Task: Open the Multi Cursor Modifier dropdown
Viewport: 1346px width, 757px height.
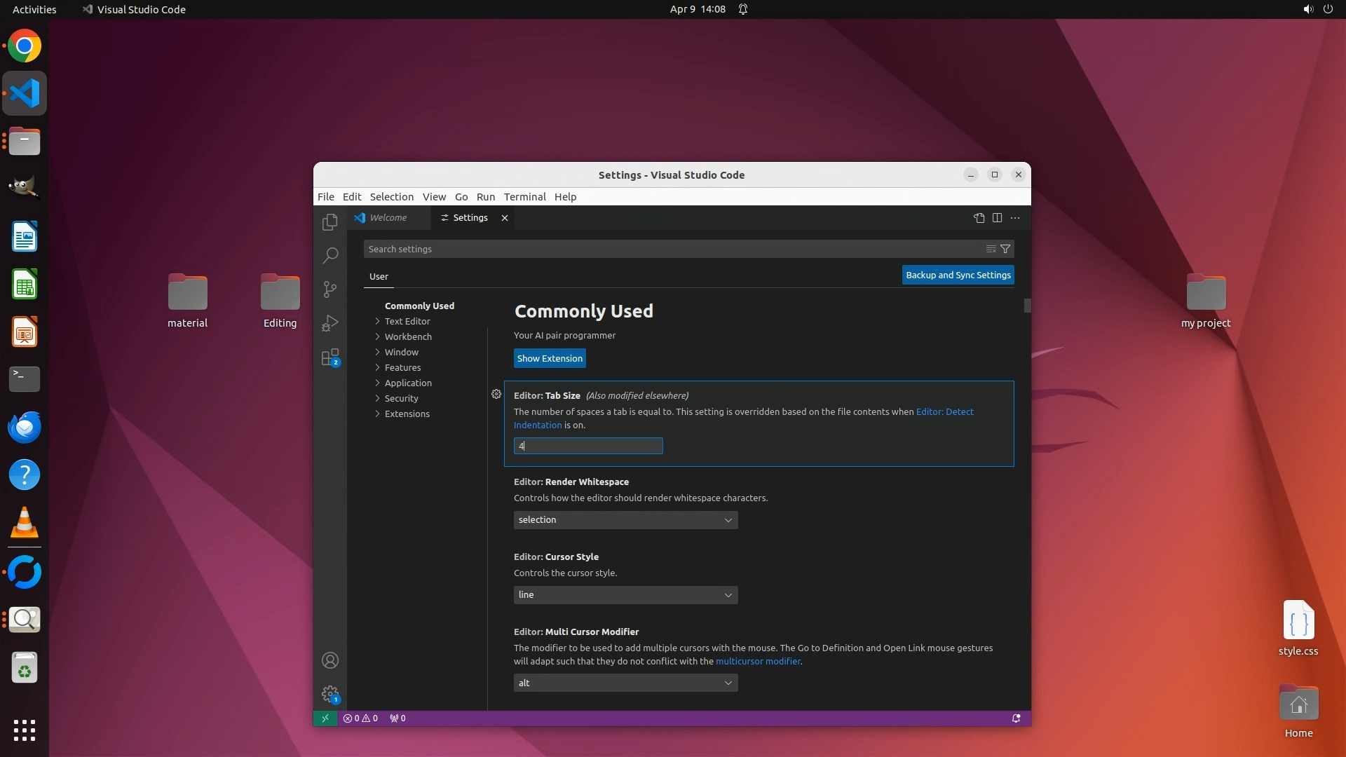Action: click(625, 683)
